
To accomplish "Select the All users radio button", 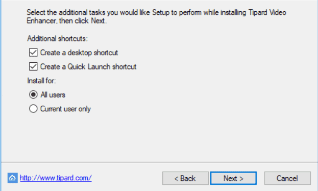I will (x=33, y=94).
